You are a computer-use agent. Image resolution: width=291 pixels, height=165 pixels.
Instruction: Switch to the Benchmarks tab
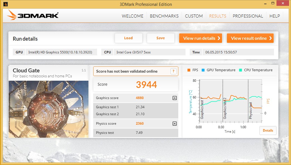pyautogui.click(x=164, y=16)
